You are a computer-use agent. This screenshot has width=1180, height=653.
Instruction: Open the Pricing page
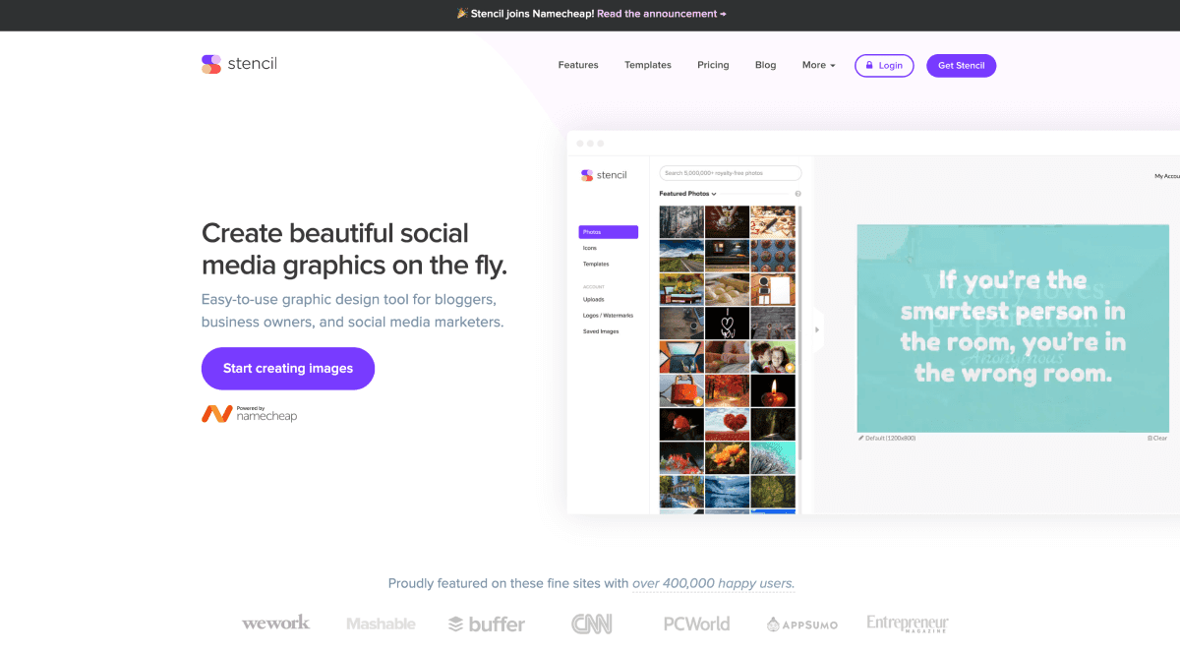(713, 65)
